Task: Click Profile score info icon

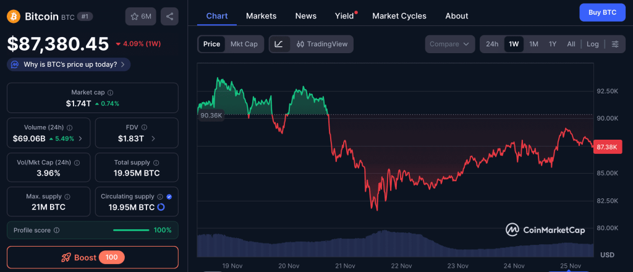Action: click(56, 230)
